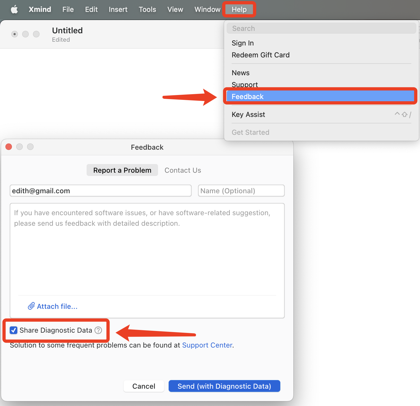Close the Feedback dialog with red button
This screenshot has width=420, height=406.
point(9,147)
